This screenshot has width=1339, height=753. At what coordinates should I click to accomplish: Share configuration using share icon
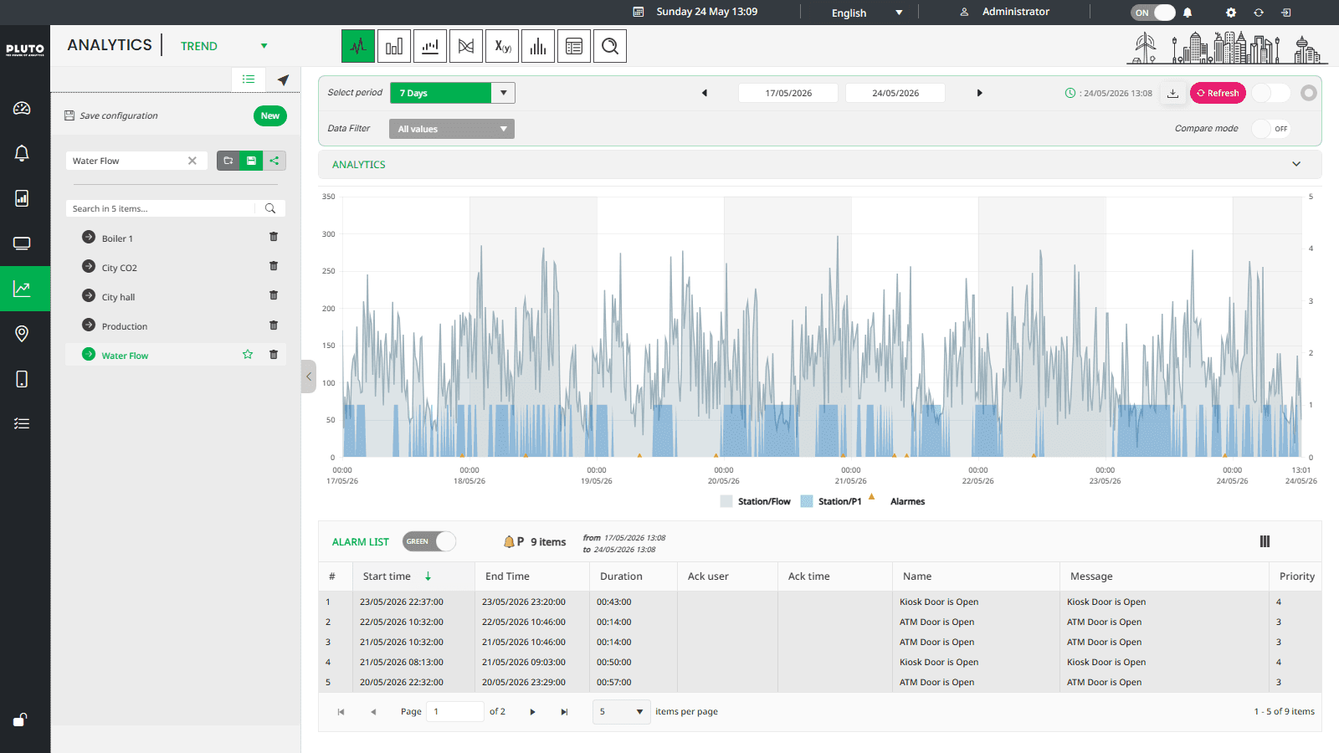(274, 161)
